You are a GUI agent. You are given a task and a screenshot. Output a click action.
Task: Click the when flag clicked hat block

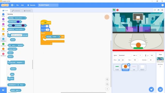[x=46, y=22]
